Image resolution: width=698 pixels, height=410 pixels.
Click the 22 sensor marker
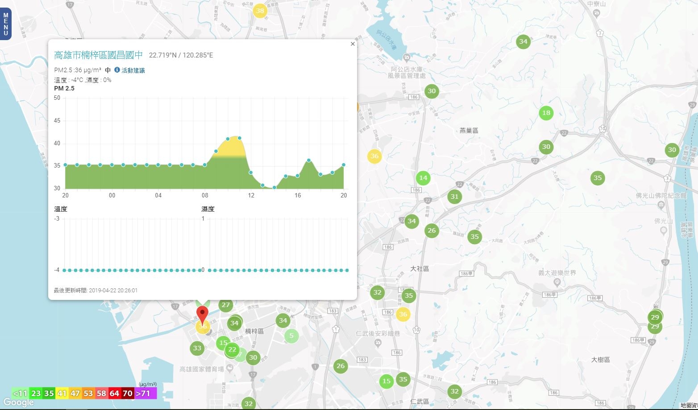(232, 350)
